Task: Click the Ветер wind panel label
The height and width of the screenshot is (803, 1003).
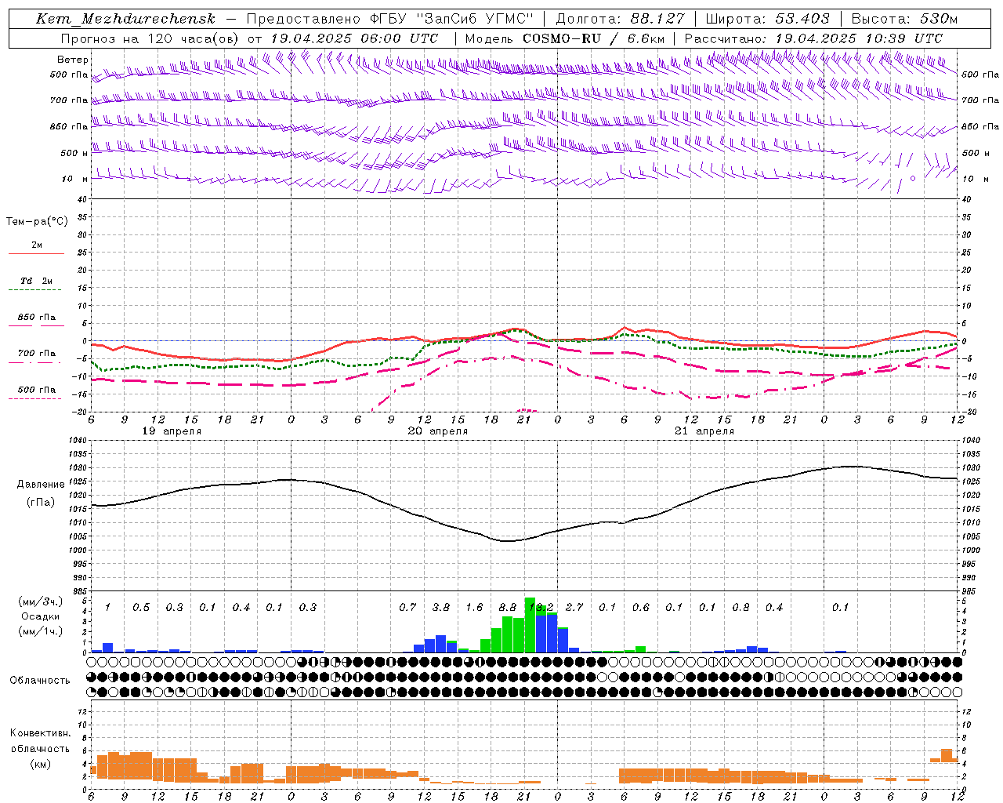Action: (73, 60)
